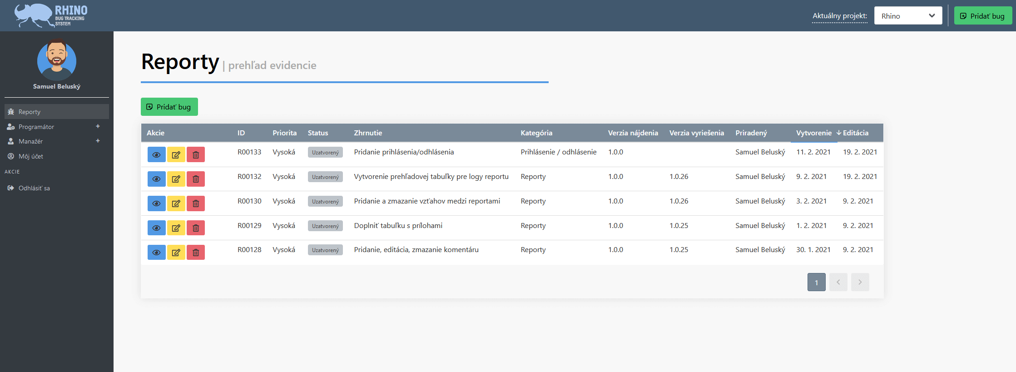
Task: Expand the Programátor menu with plus icon
Action: point(98,126)
